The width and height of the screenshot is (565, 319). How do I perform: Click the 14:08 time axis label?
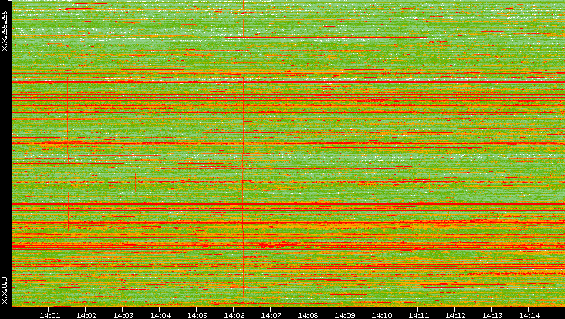pyautogui.click(x=307, y=315)
